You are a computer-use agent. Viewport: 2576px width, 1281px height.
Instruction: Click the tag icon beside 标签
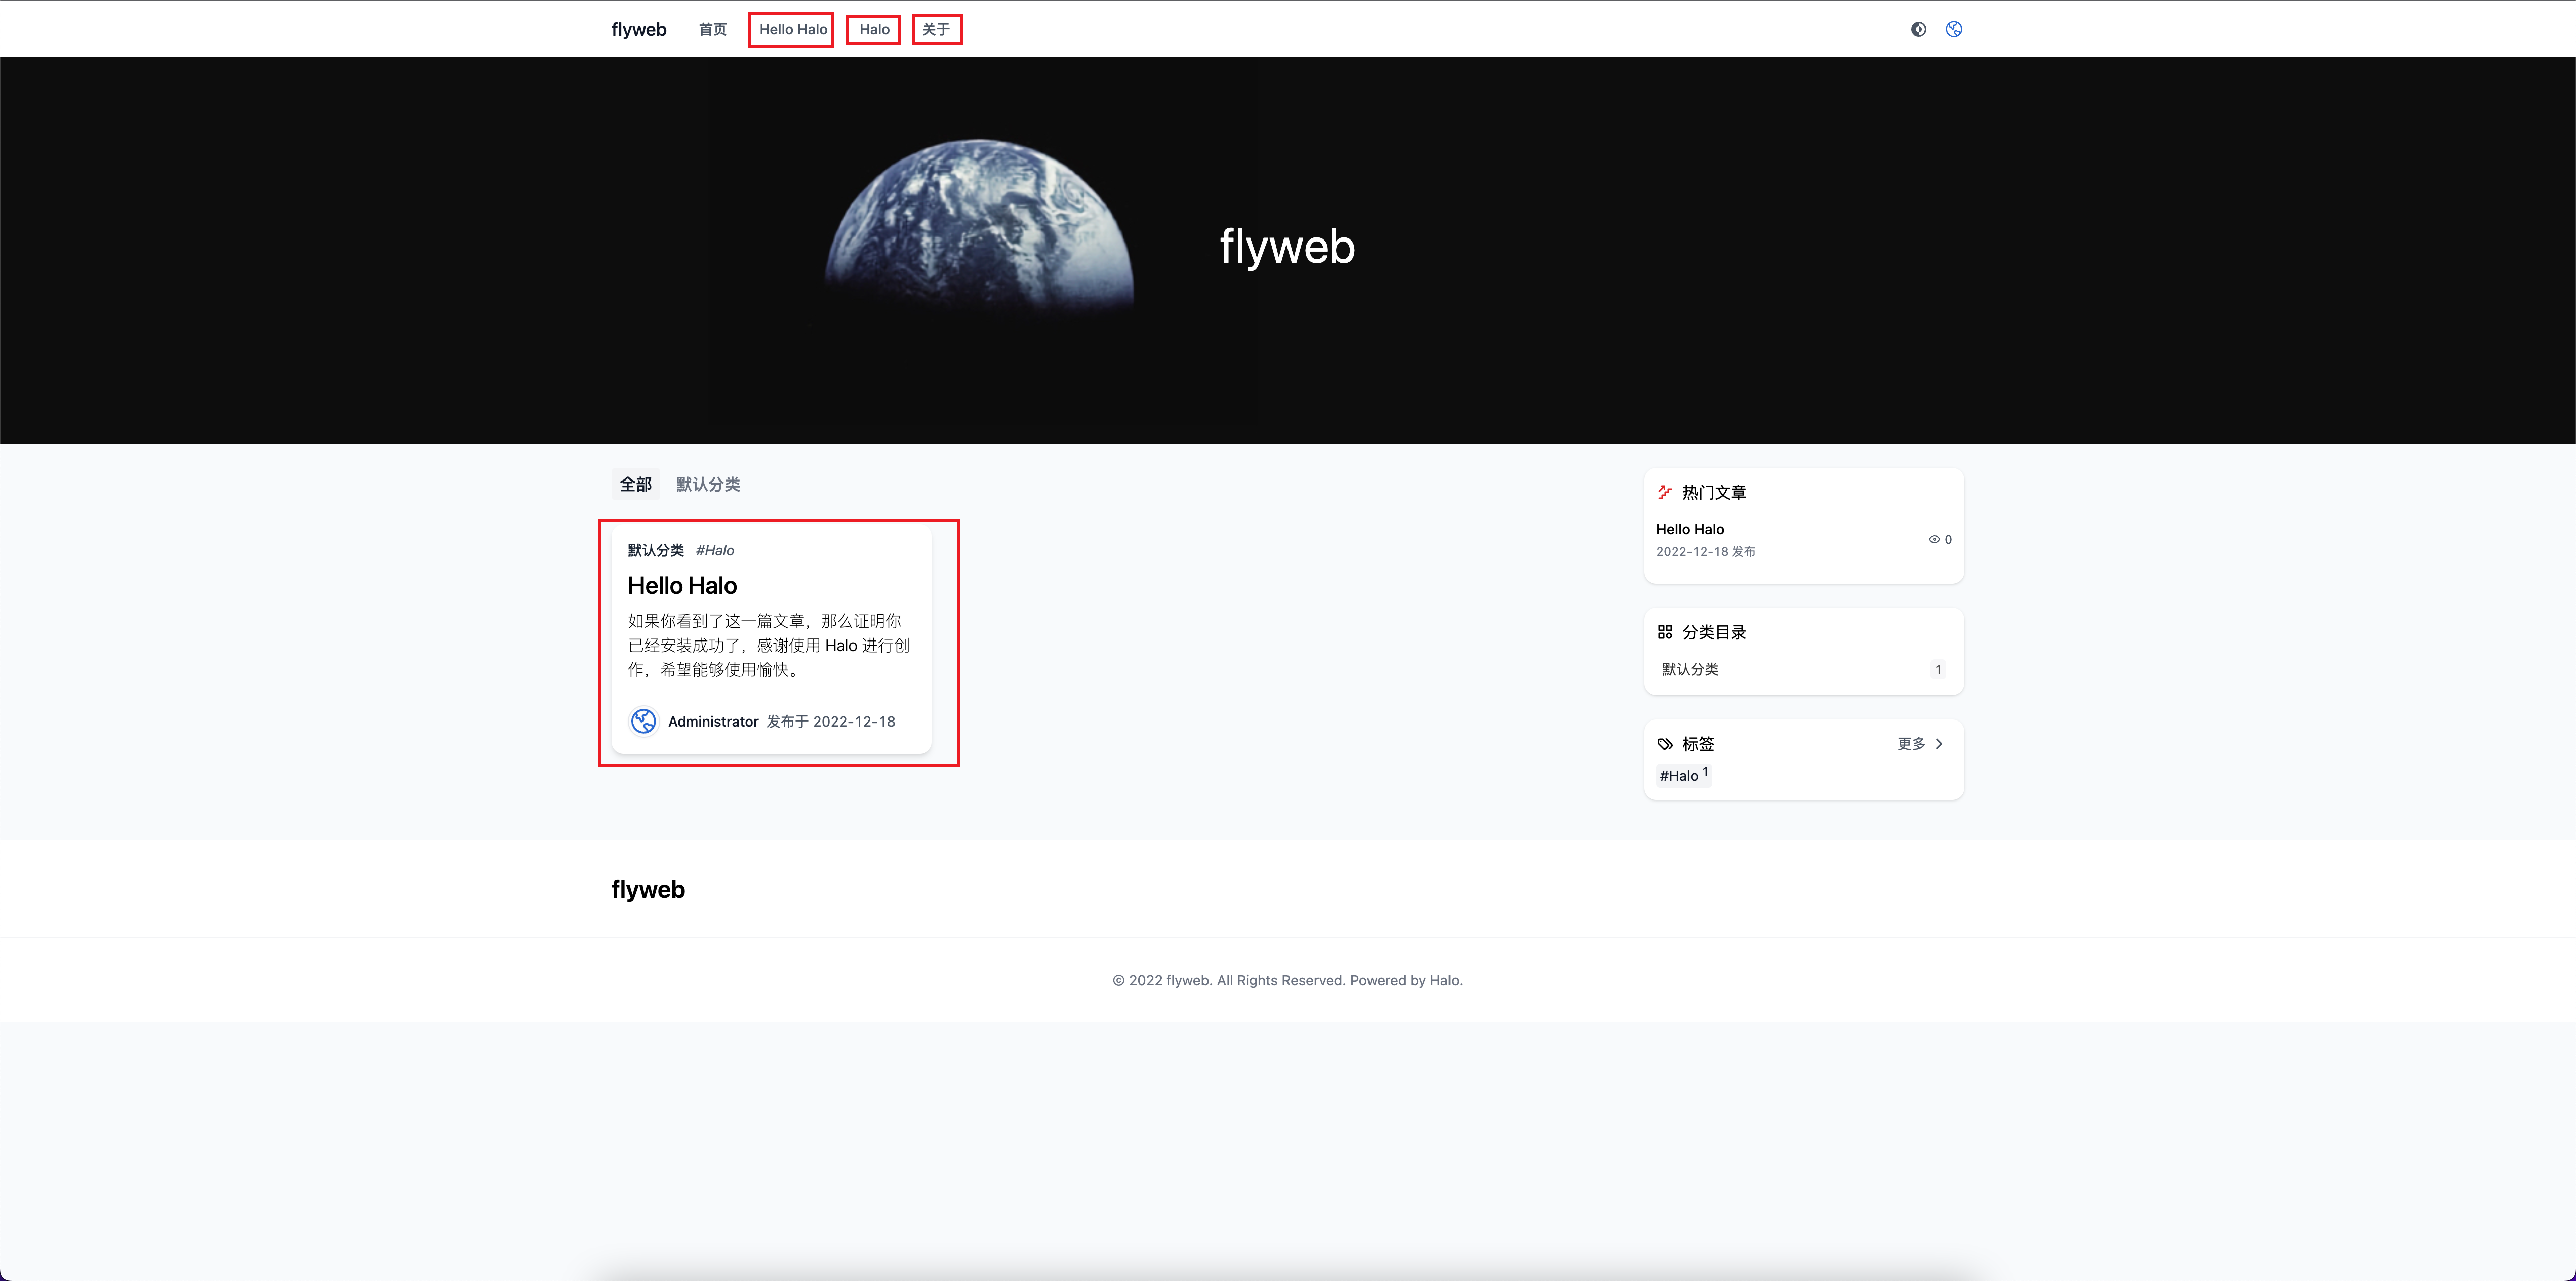[x=1664, y=743]
